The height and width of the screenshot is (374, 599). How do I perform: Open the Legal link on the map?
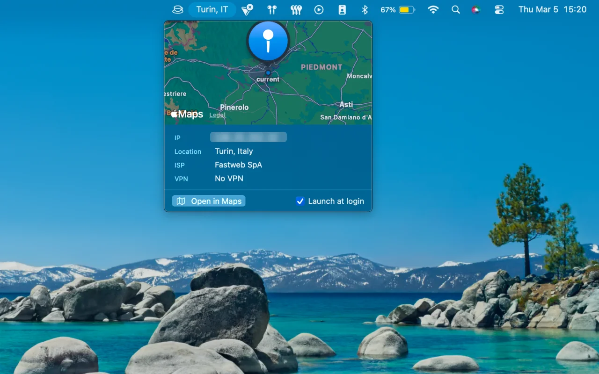coord(217,115)
